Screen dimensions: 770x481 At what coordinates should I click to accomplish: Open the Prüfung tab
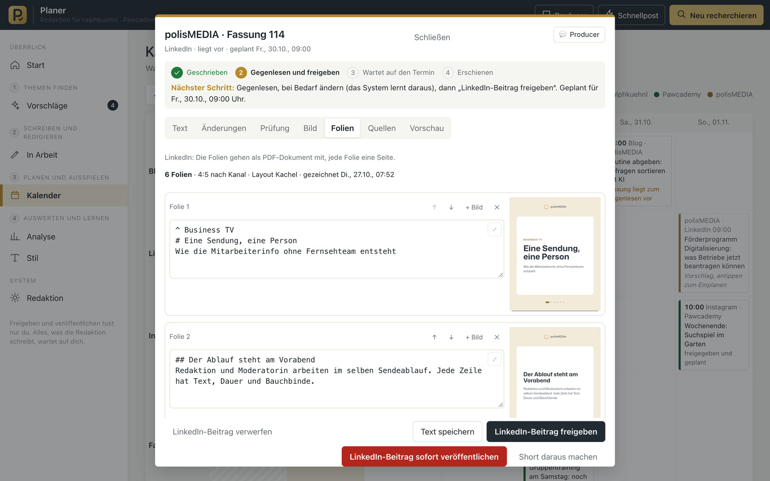point(275,128)
